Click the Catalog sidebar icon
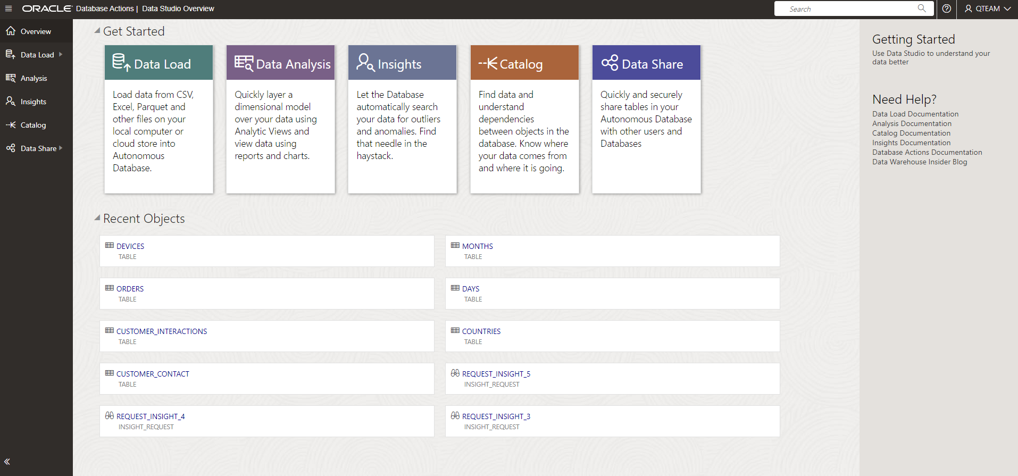This screenshot has width=1018, height=476. pyautogui.click(x=11, y=125)
